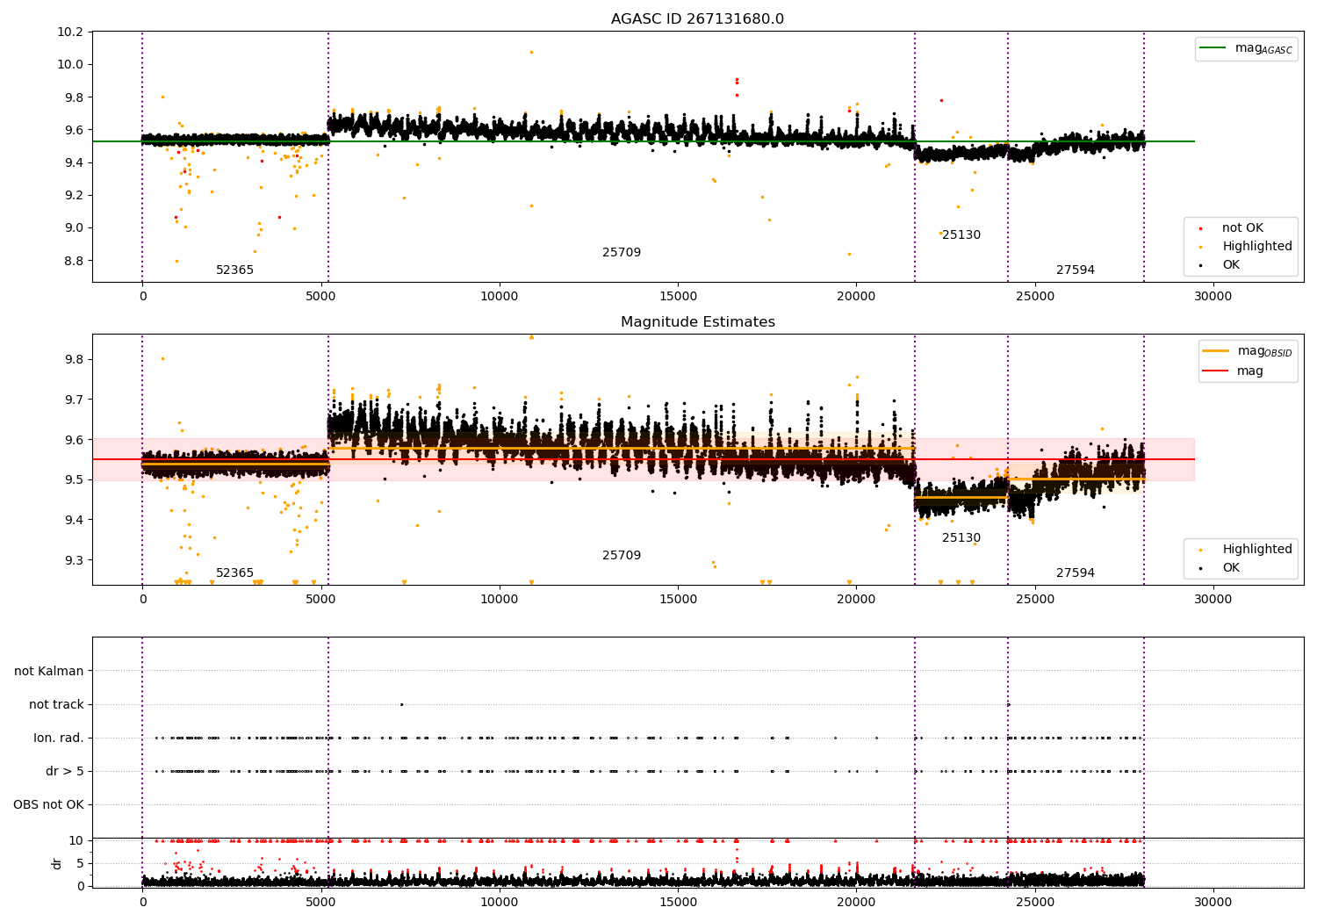
Task: Click the 9.0 y-axis tick label
Action: 74,228
